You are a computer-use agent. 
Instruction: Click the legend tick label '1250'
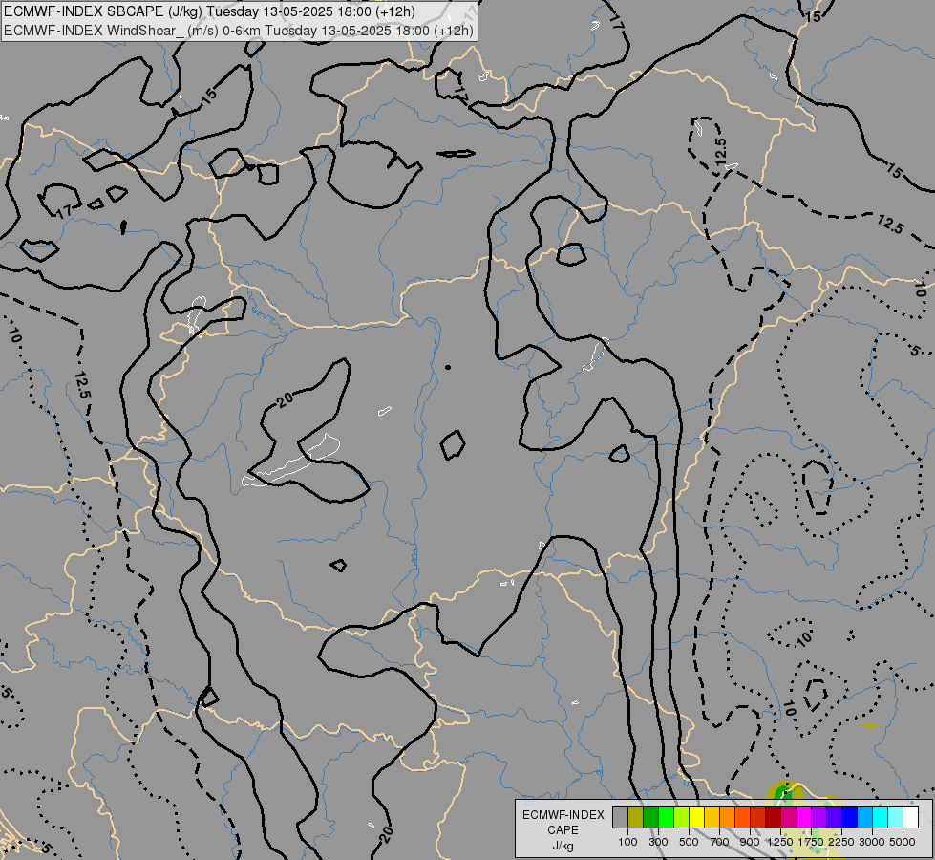[780, 842]
